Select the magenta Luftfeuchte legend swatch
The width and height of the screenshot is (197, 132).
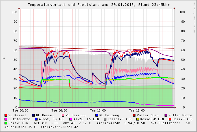(x=6, y=119)
